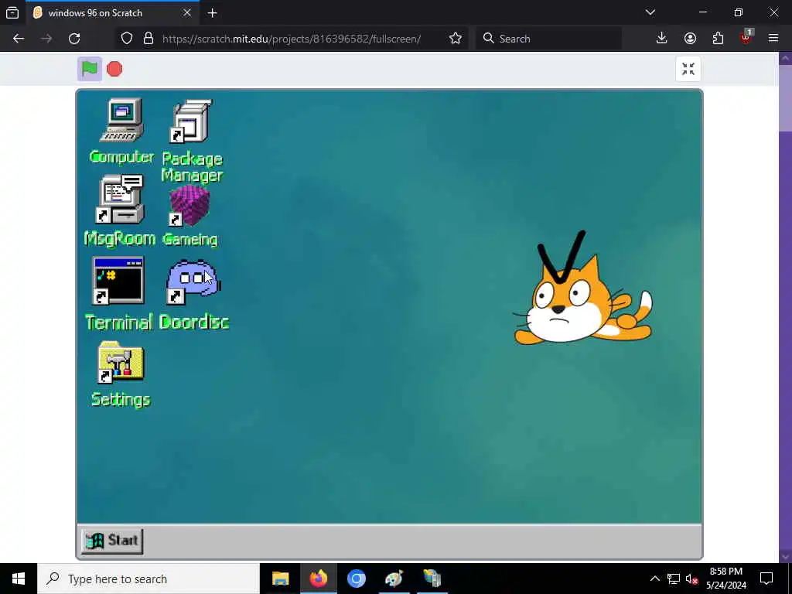Open the red uBlock extension icon
792x594 pixels.
tap(746, 39)
